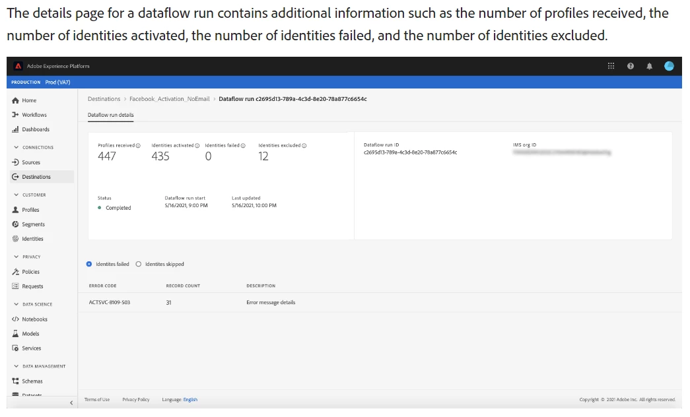Click the Adobe Experience Platform title
The height and width of the screenshot is (417, 690).
coord(58,66)
